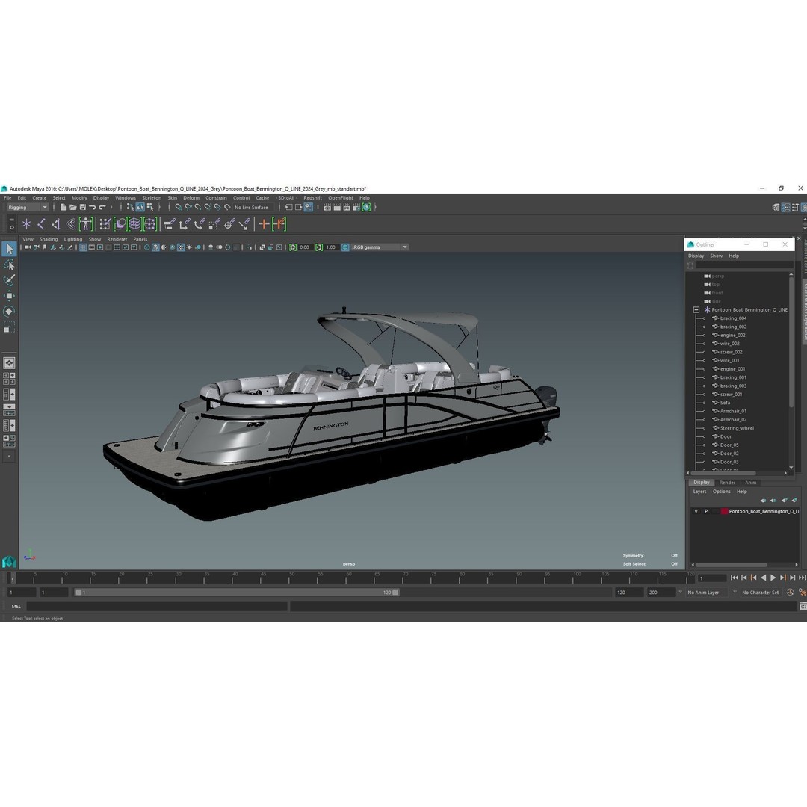
Task: Click the playback range slider bar
Action: pyautogui.click(x=237, y=593)
